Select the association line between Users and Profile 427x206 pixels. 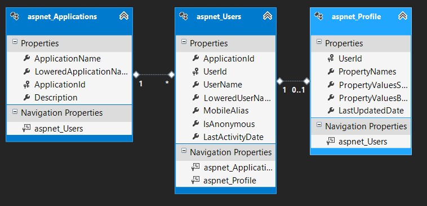coord(293,81)
